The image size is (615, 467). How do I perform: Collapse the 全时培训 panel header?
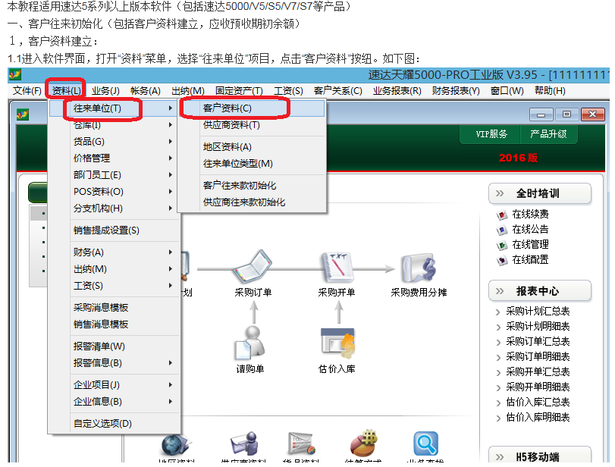pyautogui.click(x=539, y=193)
